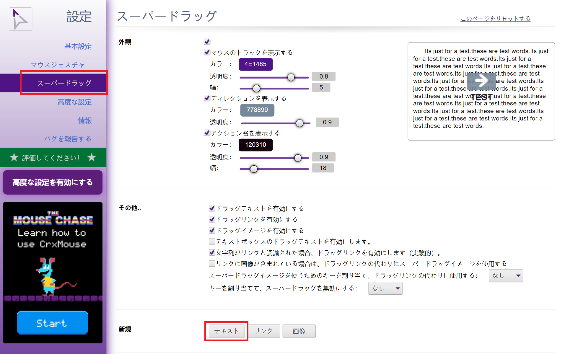Click the 高度な設定を有効にする button
The width and height of the screenshot is (565, 354).
coord(53,182)
